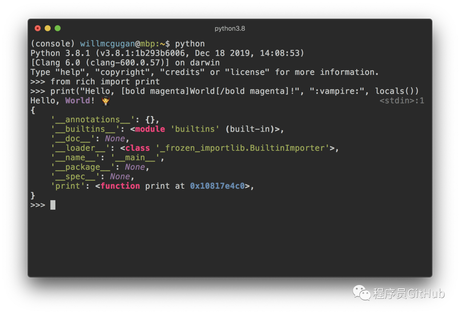This screenshot has width=460, height=314.
Task: Click the vampire emoji in output
Action: pos(105,101)
